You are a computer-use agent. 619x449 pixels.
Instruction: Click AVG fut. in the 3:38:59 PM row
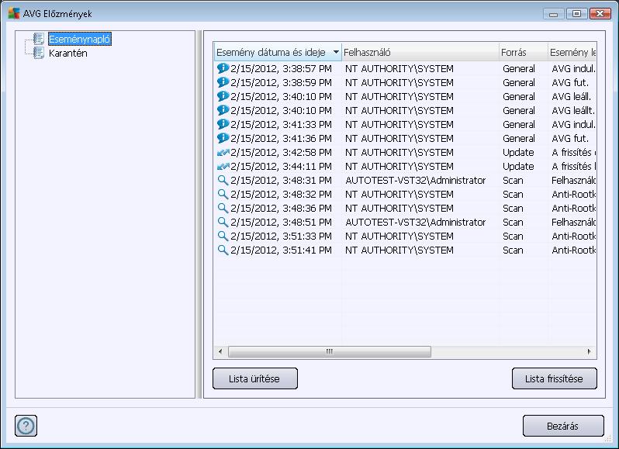coord(570,82)
